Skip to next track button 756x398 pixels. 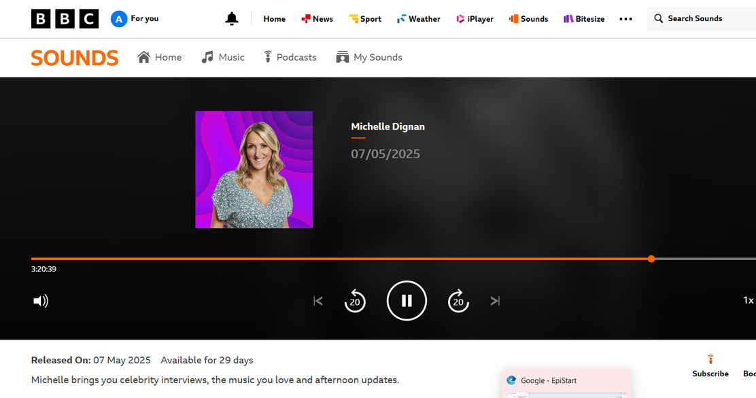495,301
